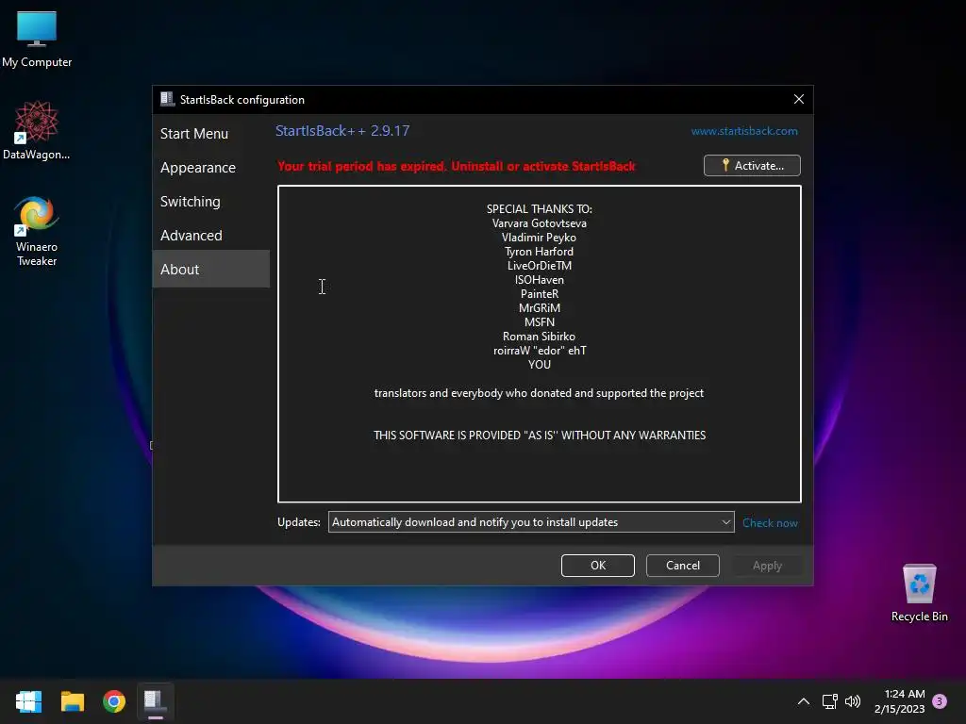Switch to the Start Menu section
The image size is (966, 724).
click(x=211, y=134)
